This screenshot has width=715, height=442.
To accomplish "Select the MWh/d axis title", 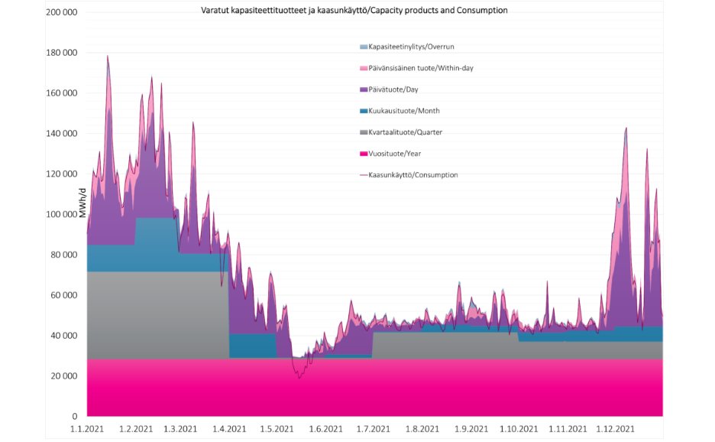I will 80,204.
